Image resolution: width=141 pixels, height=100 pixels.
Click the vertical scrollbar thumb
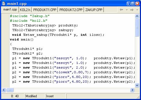[137, 28]
